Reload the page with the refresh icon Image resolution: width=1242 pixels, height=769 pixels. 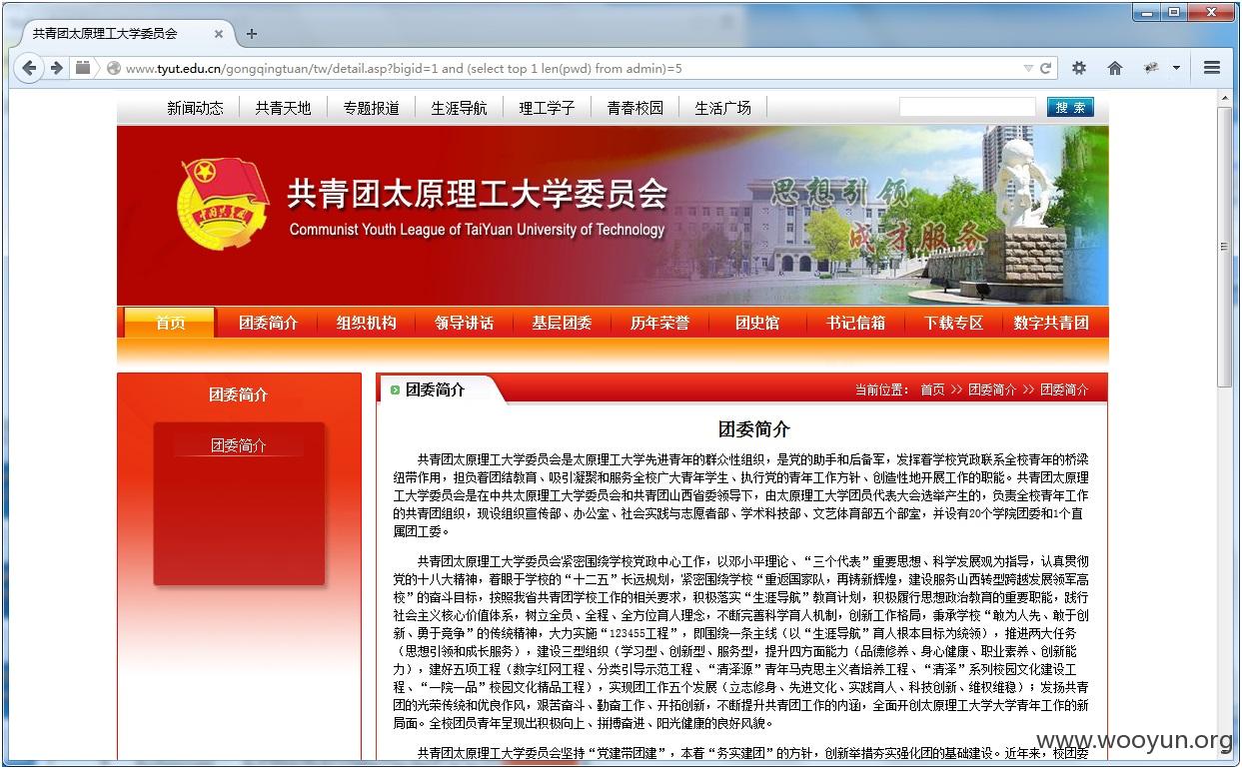coord(1046,68)
